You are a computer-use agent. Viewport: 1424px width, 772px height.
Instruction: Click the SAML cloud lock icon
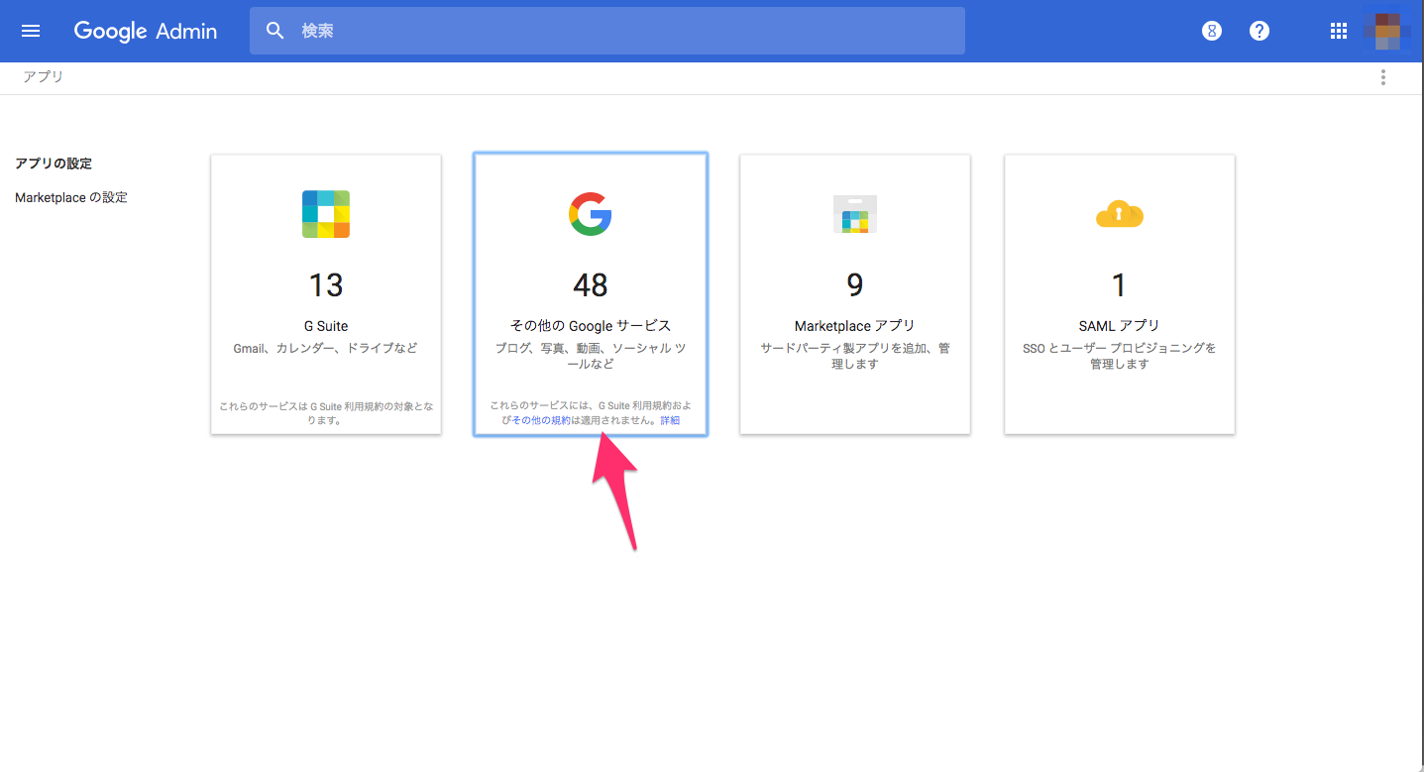coord(1120,214)
